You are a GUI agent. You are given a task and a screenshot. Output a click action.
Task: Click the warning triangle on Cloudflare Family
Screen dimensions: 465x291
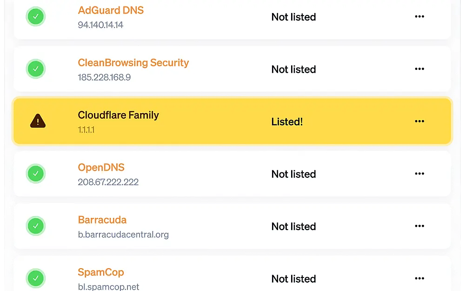38,121
